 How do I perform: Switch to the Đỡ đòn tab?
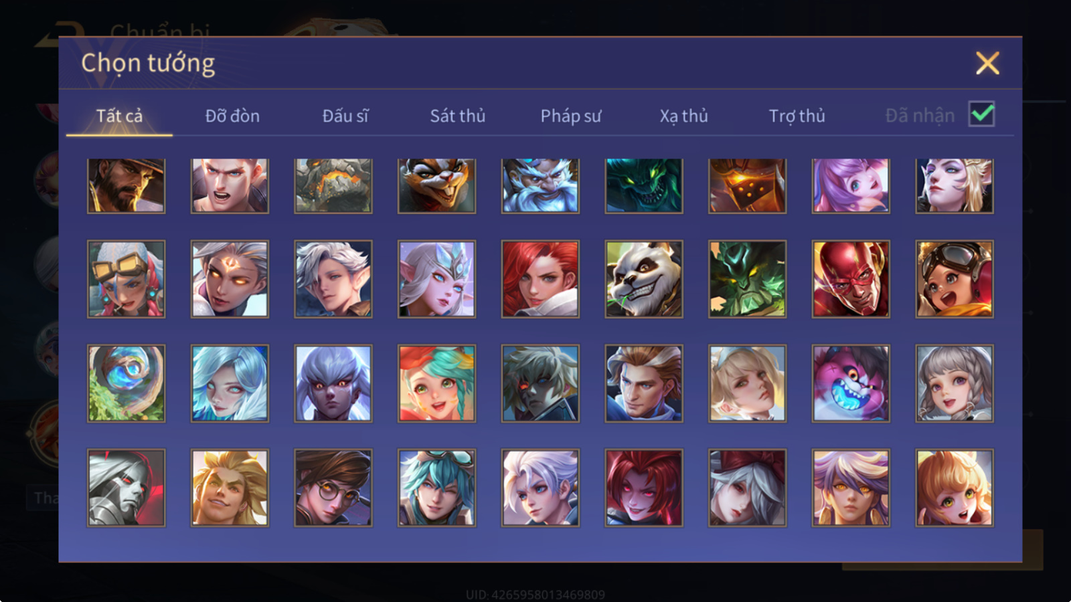(x=232, y=116)
